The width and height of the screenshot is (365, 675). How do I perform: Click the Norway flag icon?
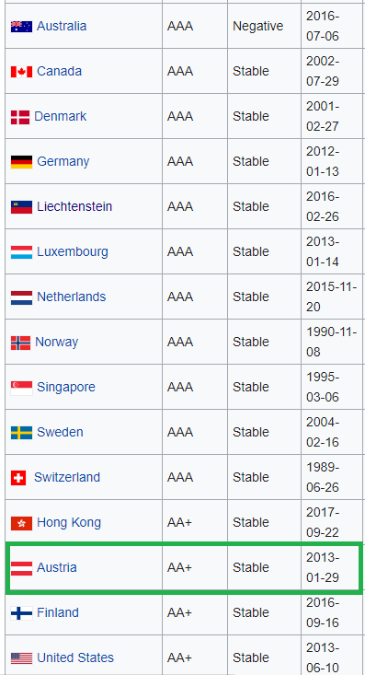20,343
